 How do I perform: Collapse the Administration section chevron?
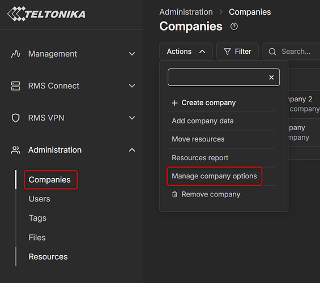pos(132,150)
